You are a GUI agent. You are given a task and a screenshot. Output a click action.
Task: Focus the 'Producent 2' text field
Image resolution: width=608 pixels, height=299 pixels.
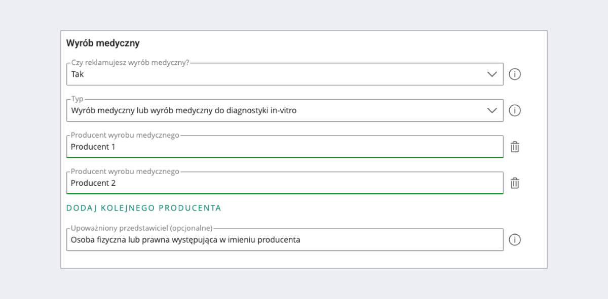coord(285,183)
